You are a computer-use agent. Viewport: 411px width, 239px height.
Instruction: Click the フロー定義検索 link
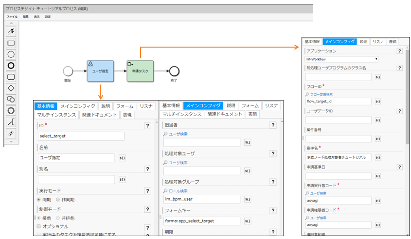[322, 95]
